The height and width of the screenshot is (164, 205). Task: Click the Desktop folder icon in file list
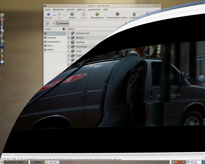pyautogui.click(x=73, y=42)
